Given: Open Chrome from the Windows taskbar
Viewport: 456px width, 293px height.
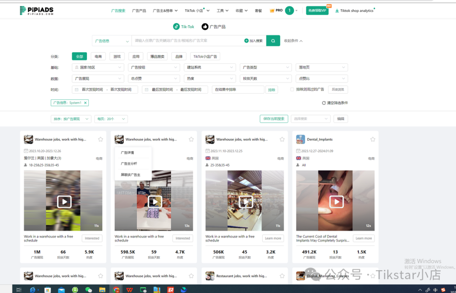Looking at the screenshot, I should 117,289.
